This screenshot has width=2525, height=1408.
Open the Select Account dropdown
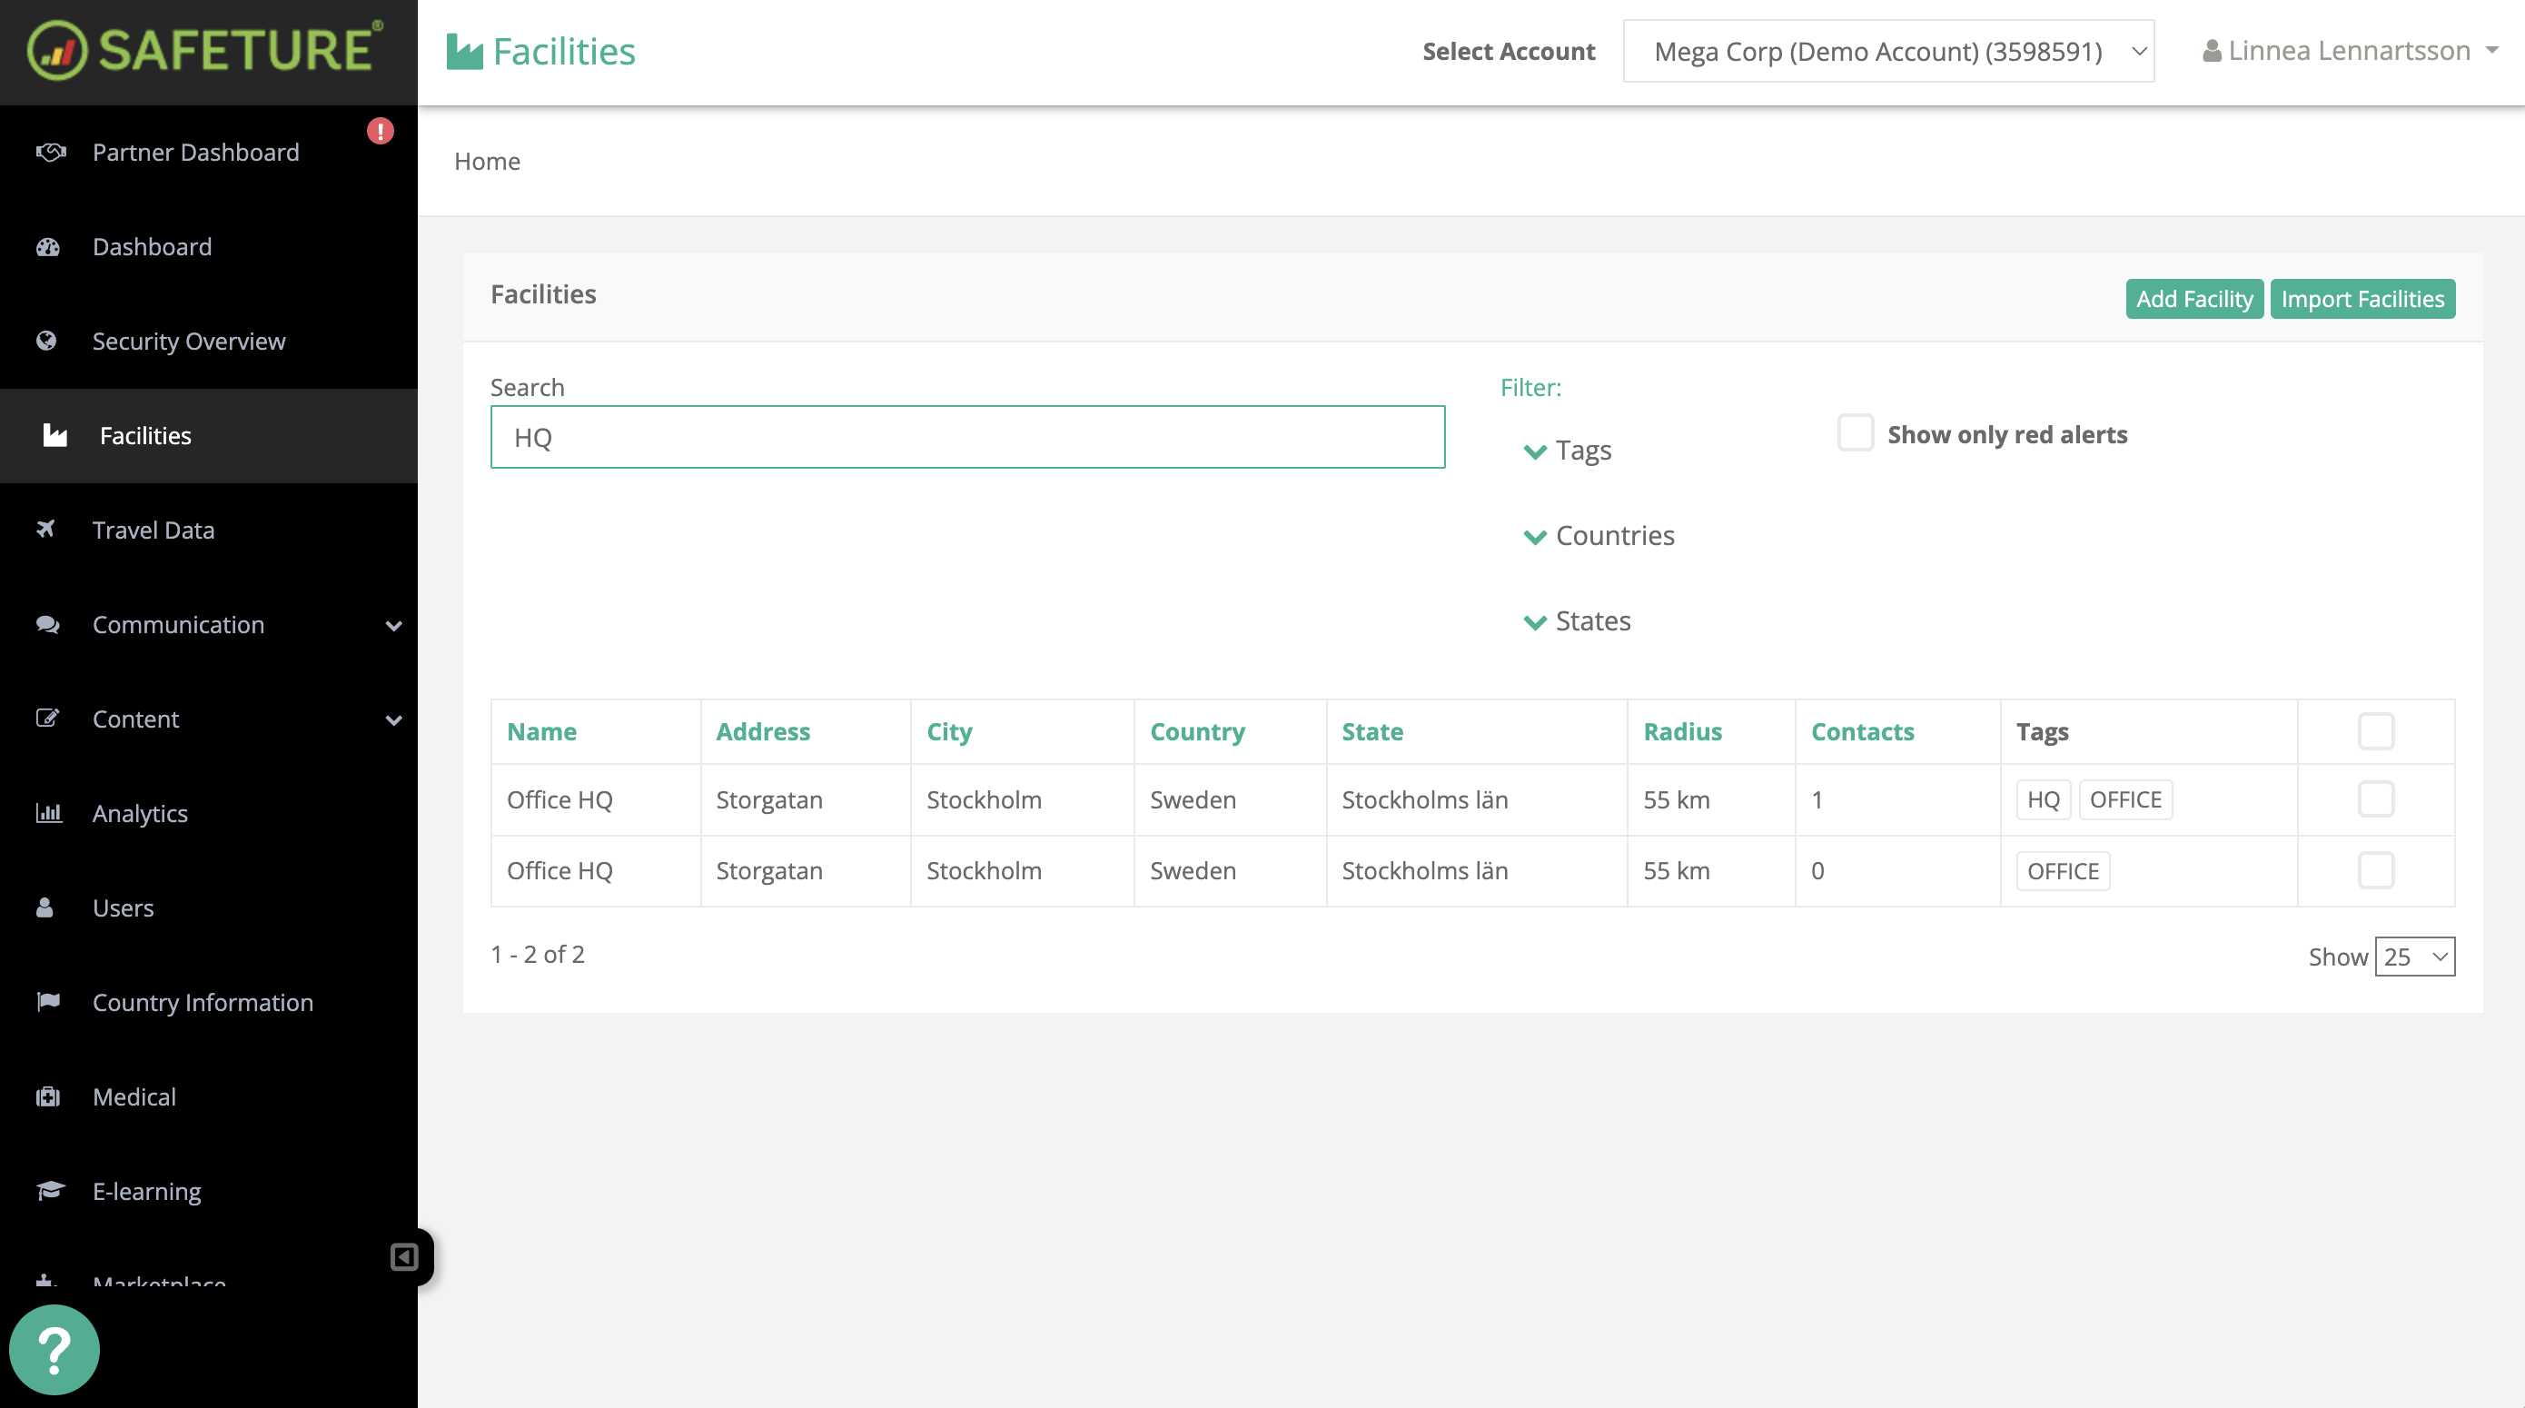[1888, 51]
